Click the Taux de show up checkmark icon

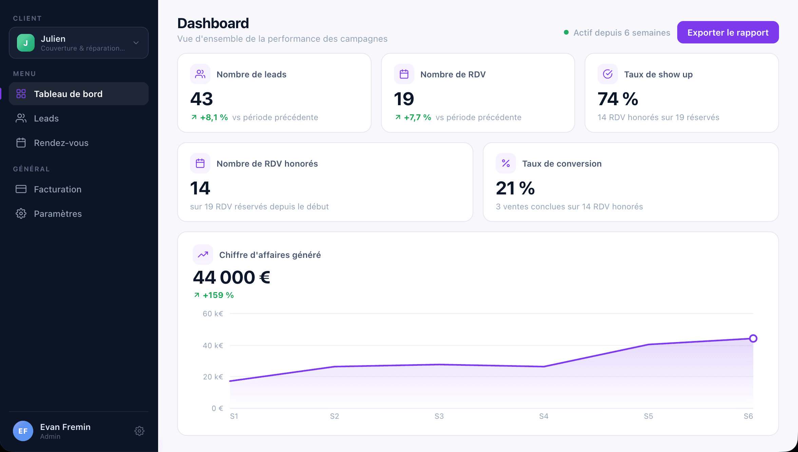click(607, 74)
